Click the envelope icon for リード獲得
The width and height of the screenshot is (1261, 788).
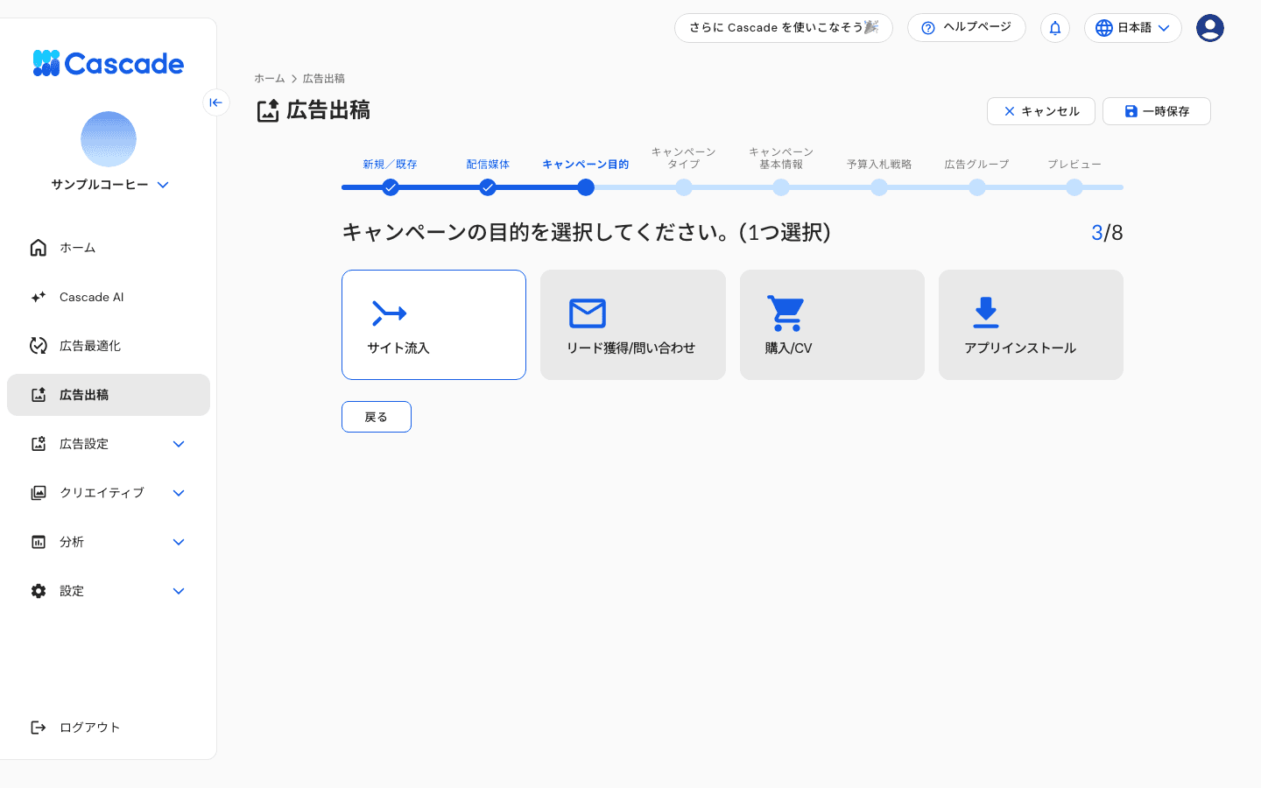[x=588, y=313]
